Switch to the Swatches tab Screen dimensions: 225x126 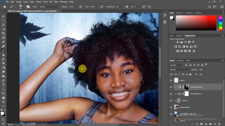179,13
